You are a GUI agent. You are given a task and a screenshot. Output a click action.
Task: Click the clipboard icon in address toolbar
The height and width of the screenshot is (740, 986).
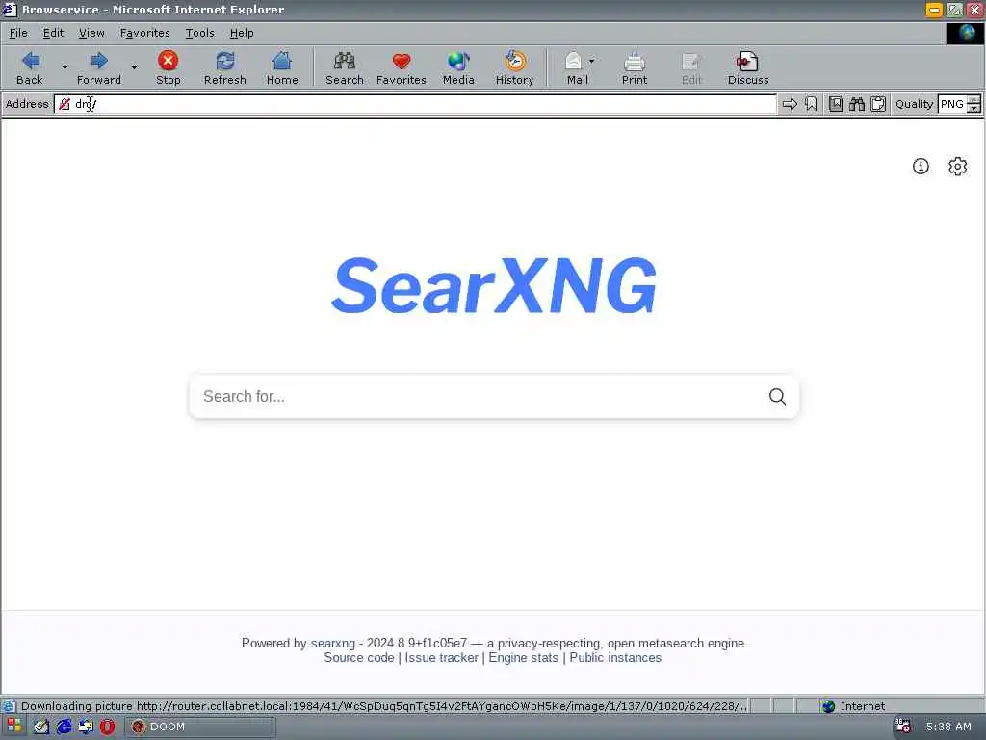pyautogui.click(x=878, y=104)
